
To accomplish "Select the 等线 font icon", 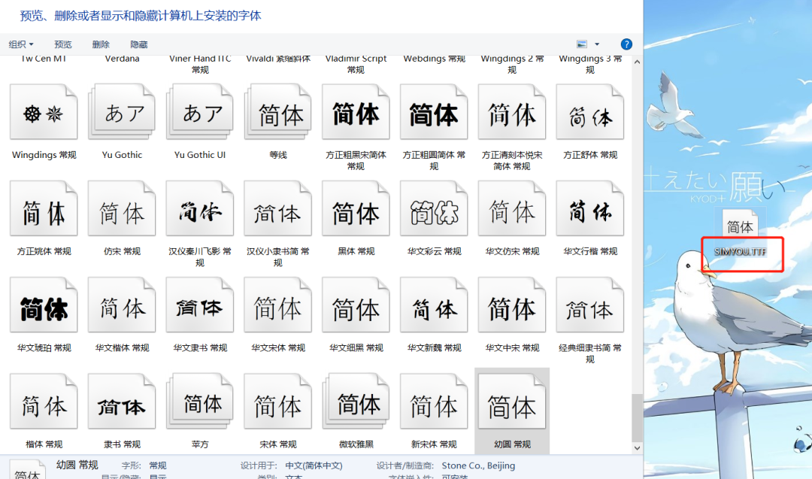I will tap(278, 112).
